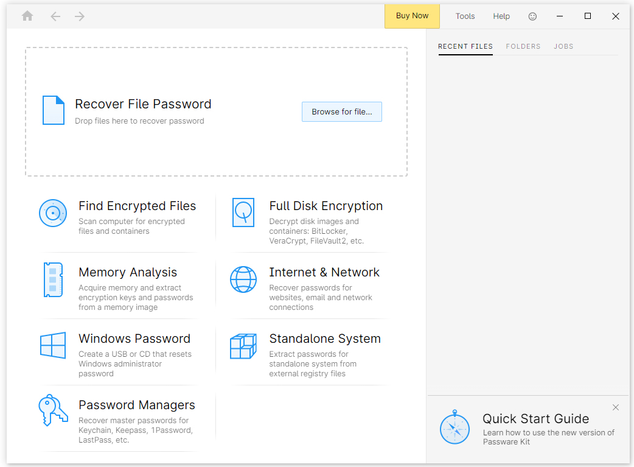Switch to the Jobs tab
The width and height of the screenshot is (634, 467).
pyautogui.click(x=563, y=46)
